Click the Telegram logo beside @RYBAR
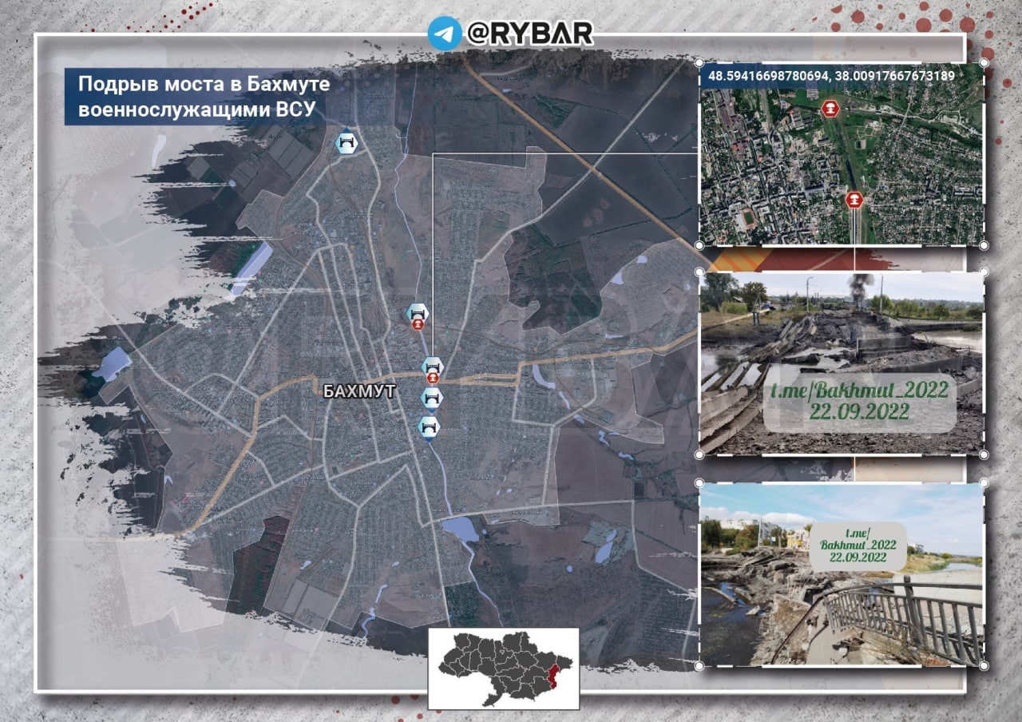Viewport: 1022px width, 722px height. click(x=445, y=34)
